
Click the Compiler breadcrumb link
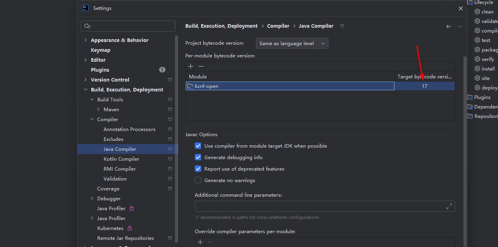[278, 26]
